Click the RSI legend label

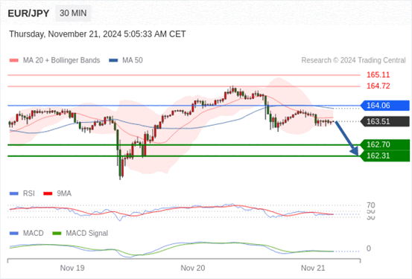click(29, 193)
